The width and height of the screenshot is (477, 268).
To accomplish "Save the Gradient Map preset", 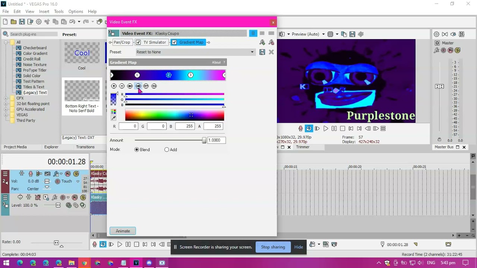I will point(262,52).
